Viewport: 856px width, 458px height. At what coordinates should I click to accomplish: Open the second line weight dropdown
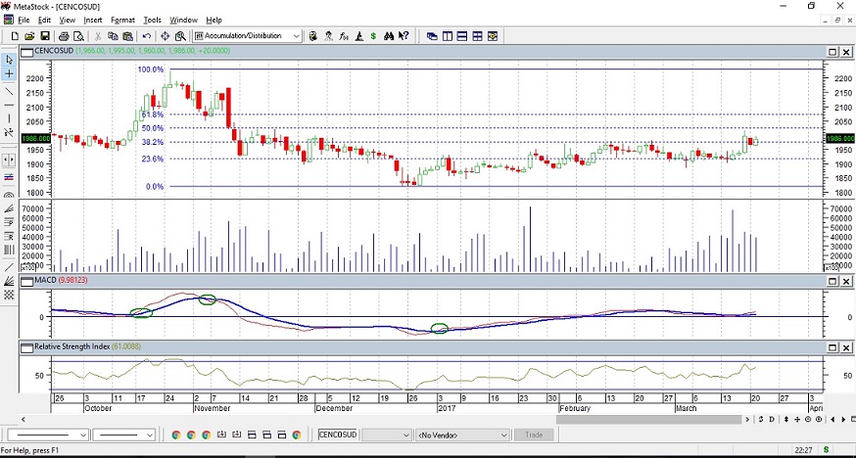[x=124, y=435]
